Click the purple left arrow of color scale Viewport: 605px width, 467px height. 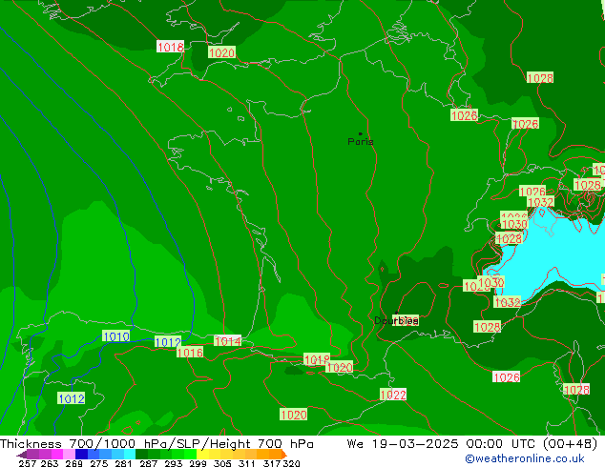point(22,456)
